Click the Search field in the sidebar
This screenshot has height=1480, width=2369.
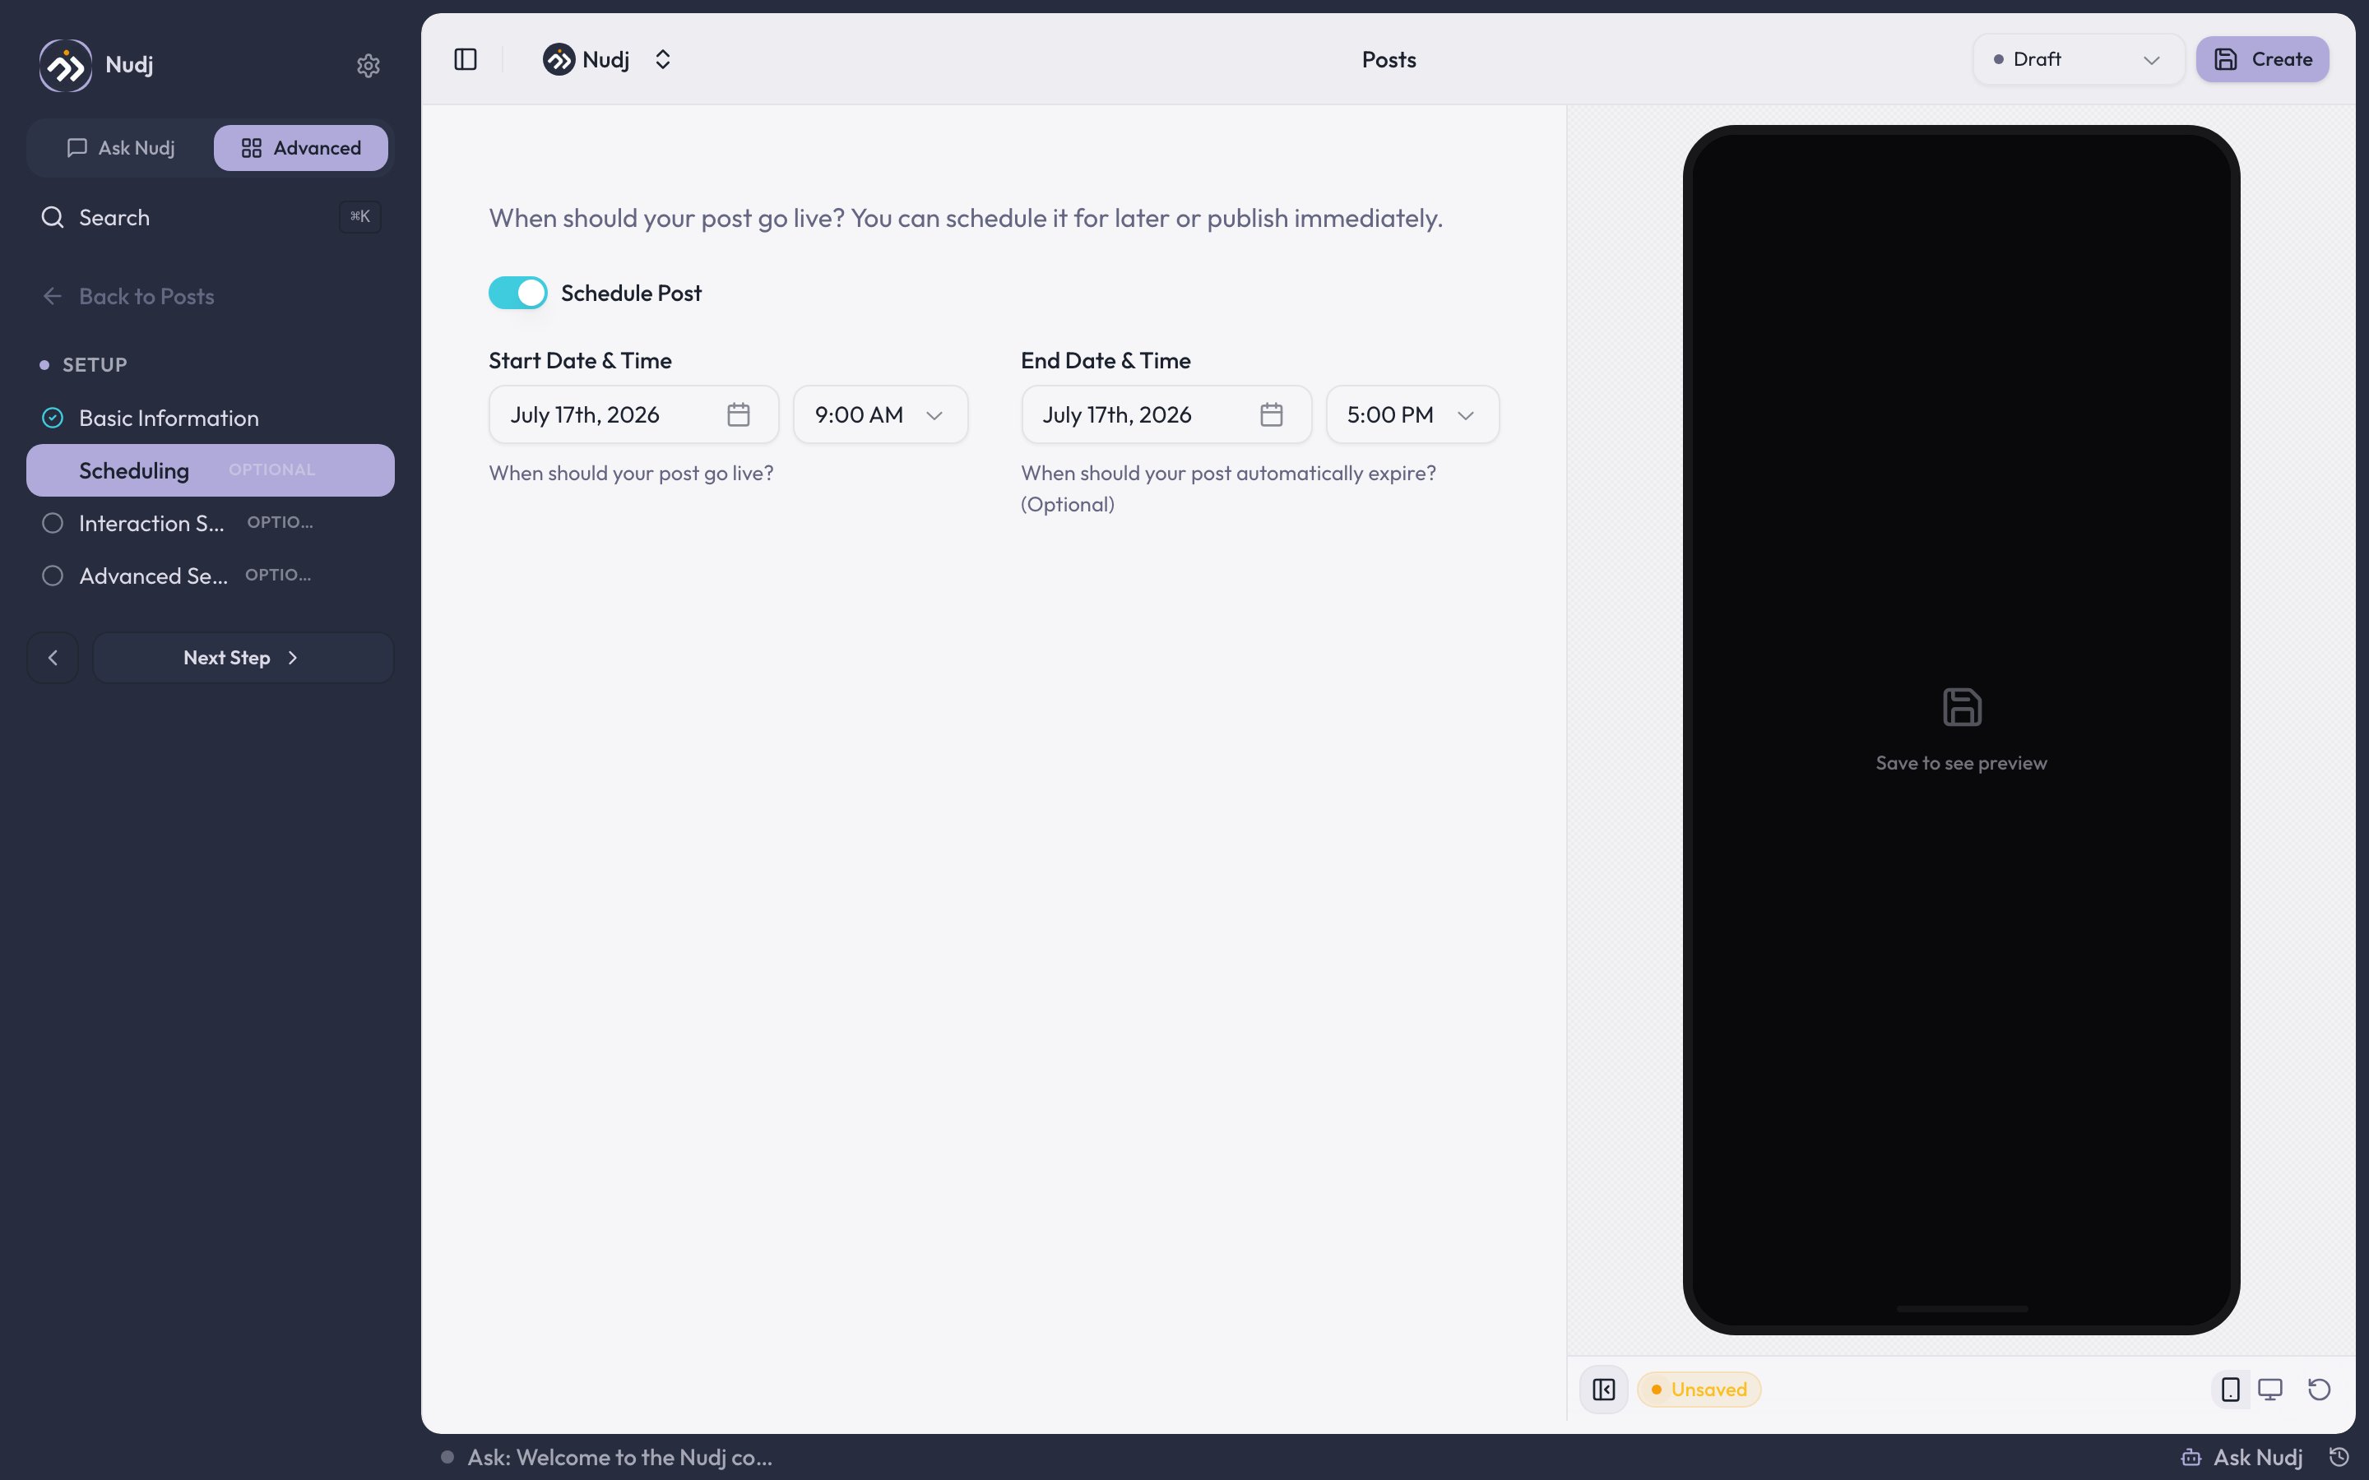tap(211, 217)
